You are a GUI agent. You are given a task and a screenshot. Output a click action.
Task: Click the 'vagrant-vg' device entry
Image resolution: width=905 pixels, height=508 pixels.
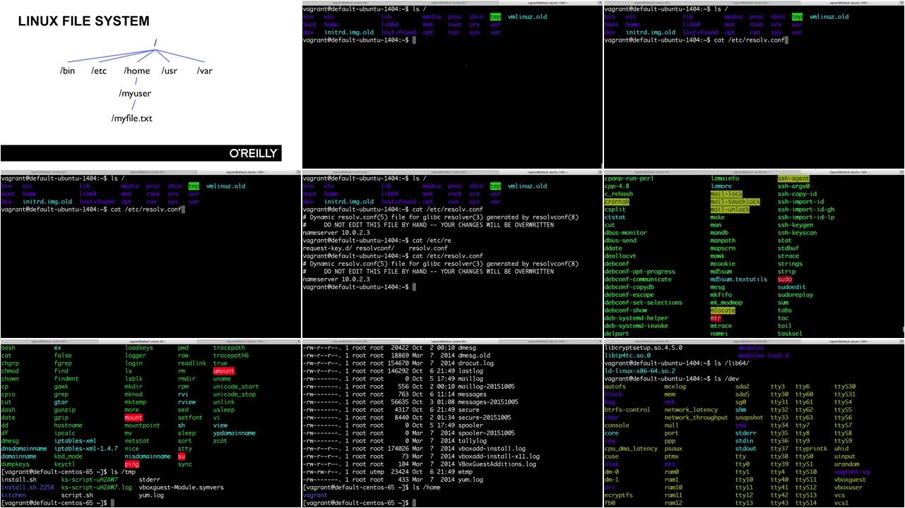pos(852,472)
